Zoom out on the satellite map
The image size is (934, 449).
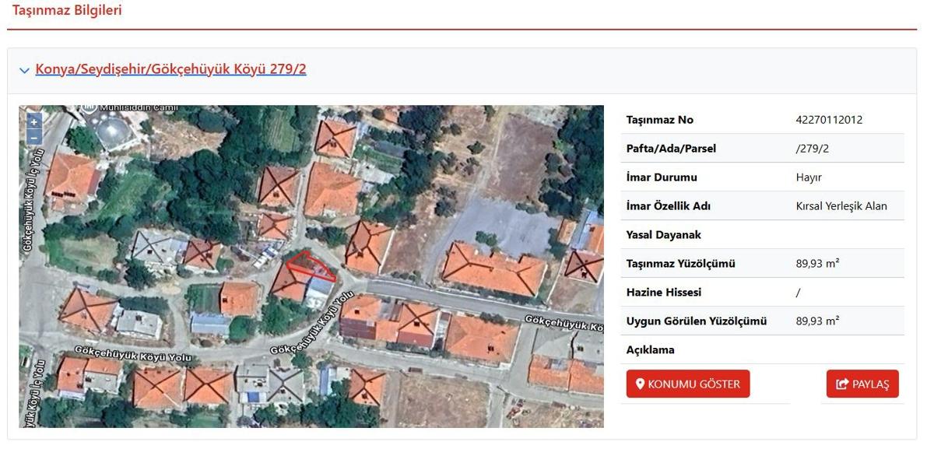[33, 137]
